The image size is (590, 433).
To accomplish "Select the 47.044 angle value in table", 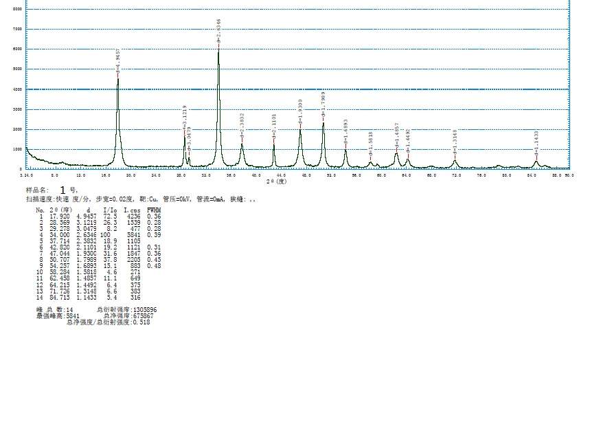I will click(60, 254).
